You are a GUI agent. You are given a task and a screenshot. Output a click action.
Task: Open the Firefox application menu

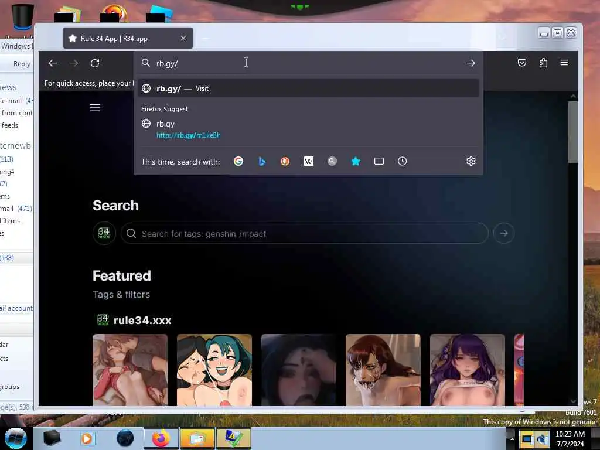[564, 62]
